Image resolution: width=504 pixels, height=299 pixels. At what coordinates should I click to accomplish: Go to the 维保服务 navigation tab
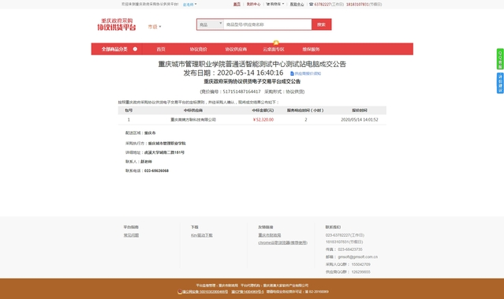311,49
